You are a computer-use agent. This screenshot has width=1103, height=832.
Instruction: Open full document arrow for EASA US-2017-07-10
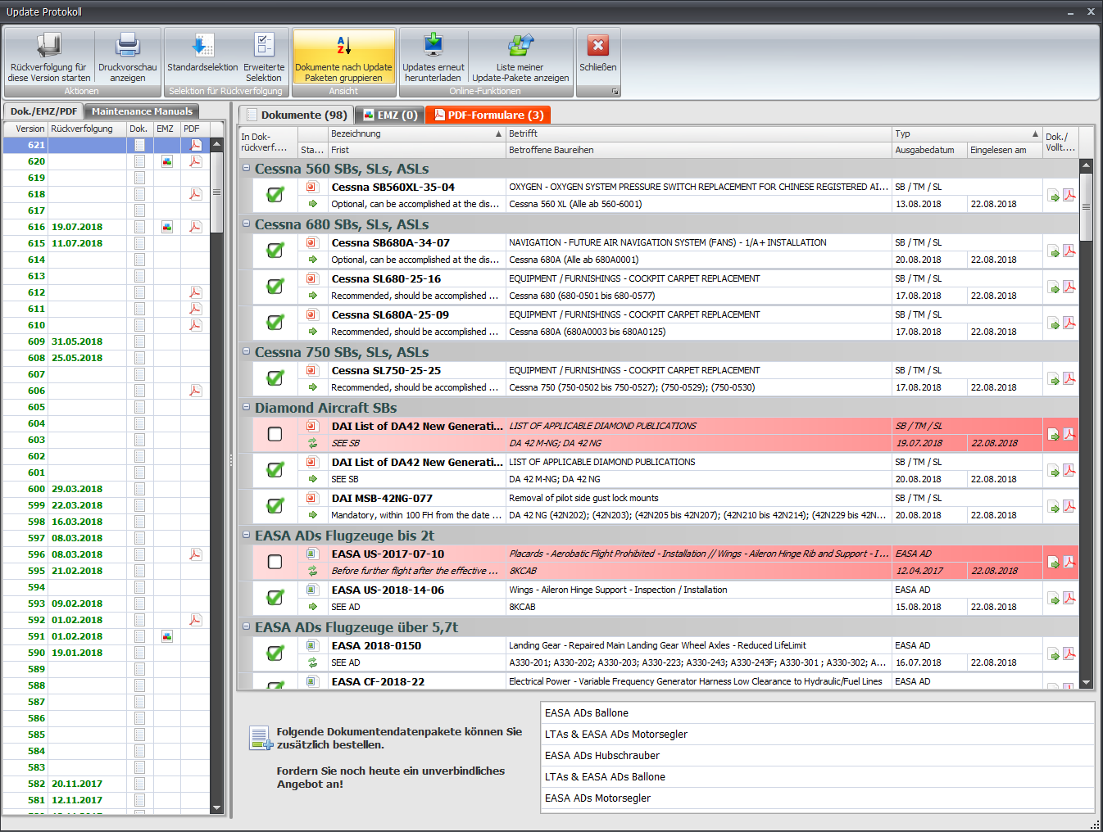click(1054, 563)
